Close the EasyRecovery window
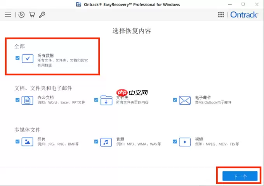Screen dimensions: 264x186 pos(257,4)
